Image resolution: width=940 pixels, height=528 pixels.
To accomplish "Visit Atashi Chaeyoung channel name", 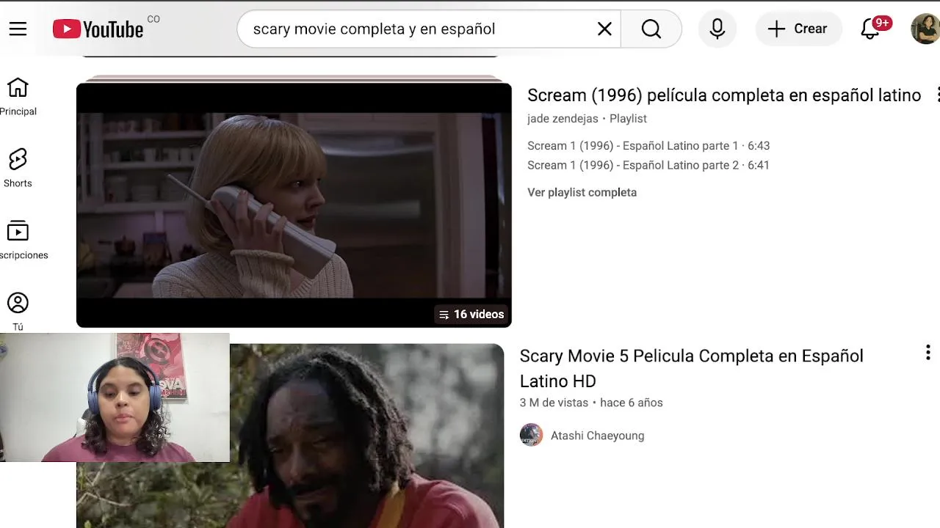I will click(597, 436).
